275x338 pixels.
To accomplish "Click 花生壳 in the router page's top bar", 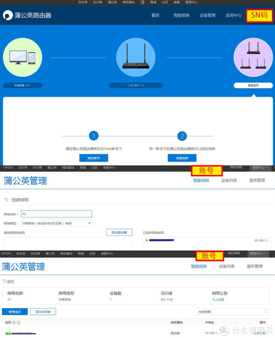I will click(83, 2).
